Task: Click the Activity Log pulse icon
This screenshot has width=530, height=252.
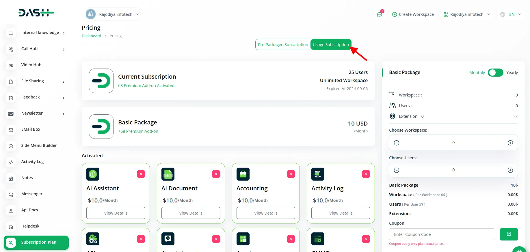Action: pos(11,162)
